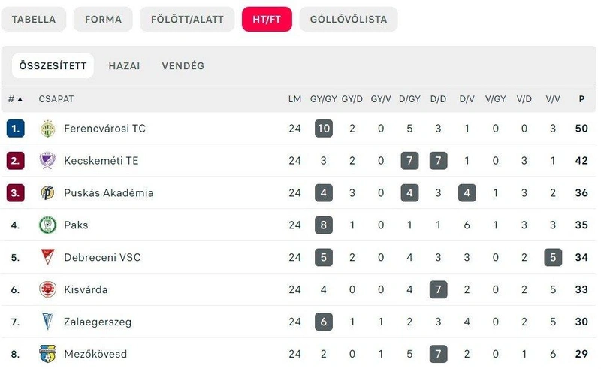The width and height of the screenshot is (601, 369).
Task: Switch to the TABELLA tab
Action: 34,20
